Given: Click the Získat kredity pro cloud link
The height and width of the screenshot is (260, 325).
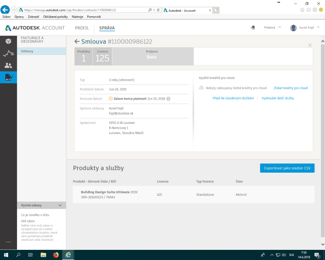Looking at the screenshot, I should tap(290, 88).
